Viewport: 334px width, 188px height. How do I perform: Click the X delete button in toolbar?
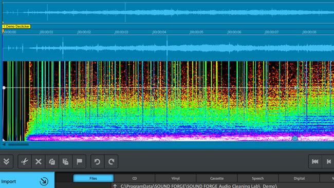[39, 162]
